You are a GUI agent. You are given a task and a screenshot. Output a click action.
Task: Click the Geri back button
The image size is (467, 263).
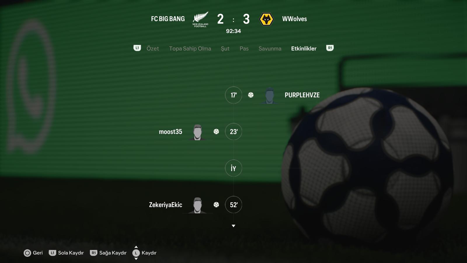(x=33, y=253)
